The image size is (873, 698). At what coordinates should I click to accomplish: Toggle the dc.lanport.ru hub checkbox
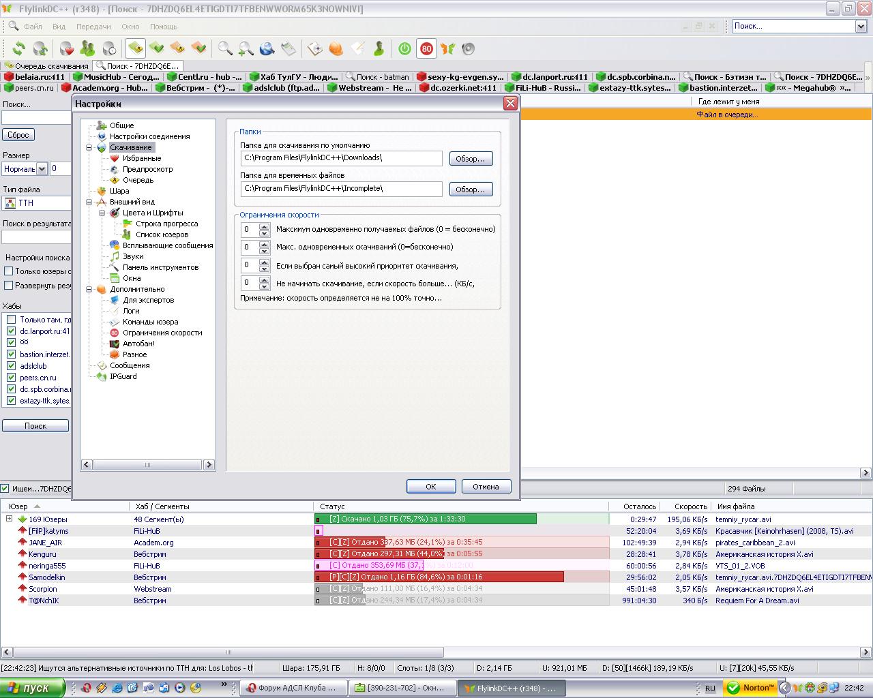(11, 331)
